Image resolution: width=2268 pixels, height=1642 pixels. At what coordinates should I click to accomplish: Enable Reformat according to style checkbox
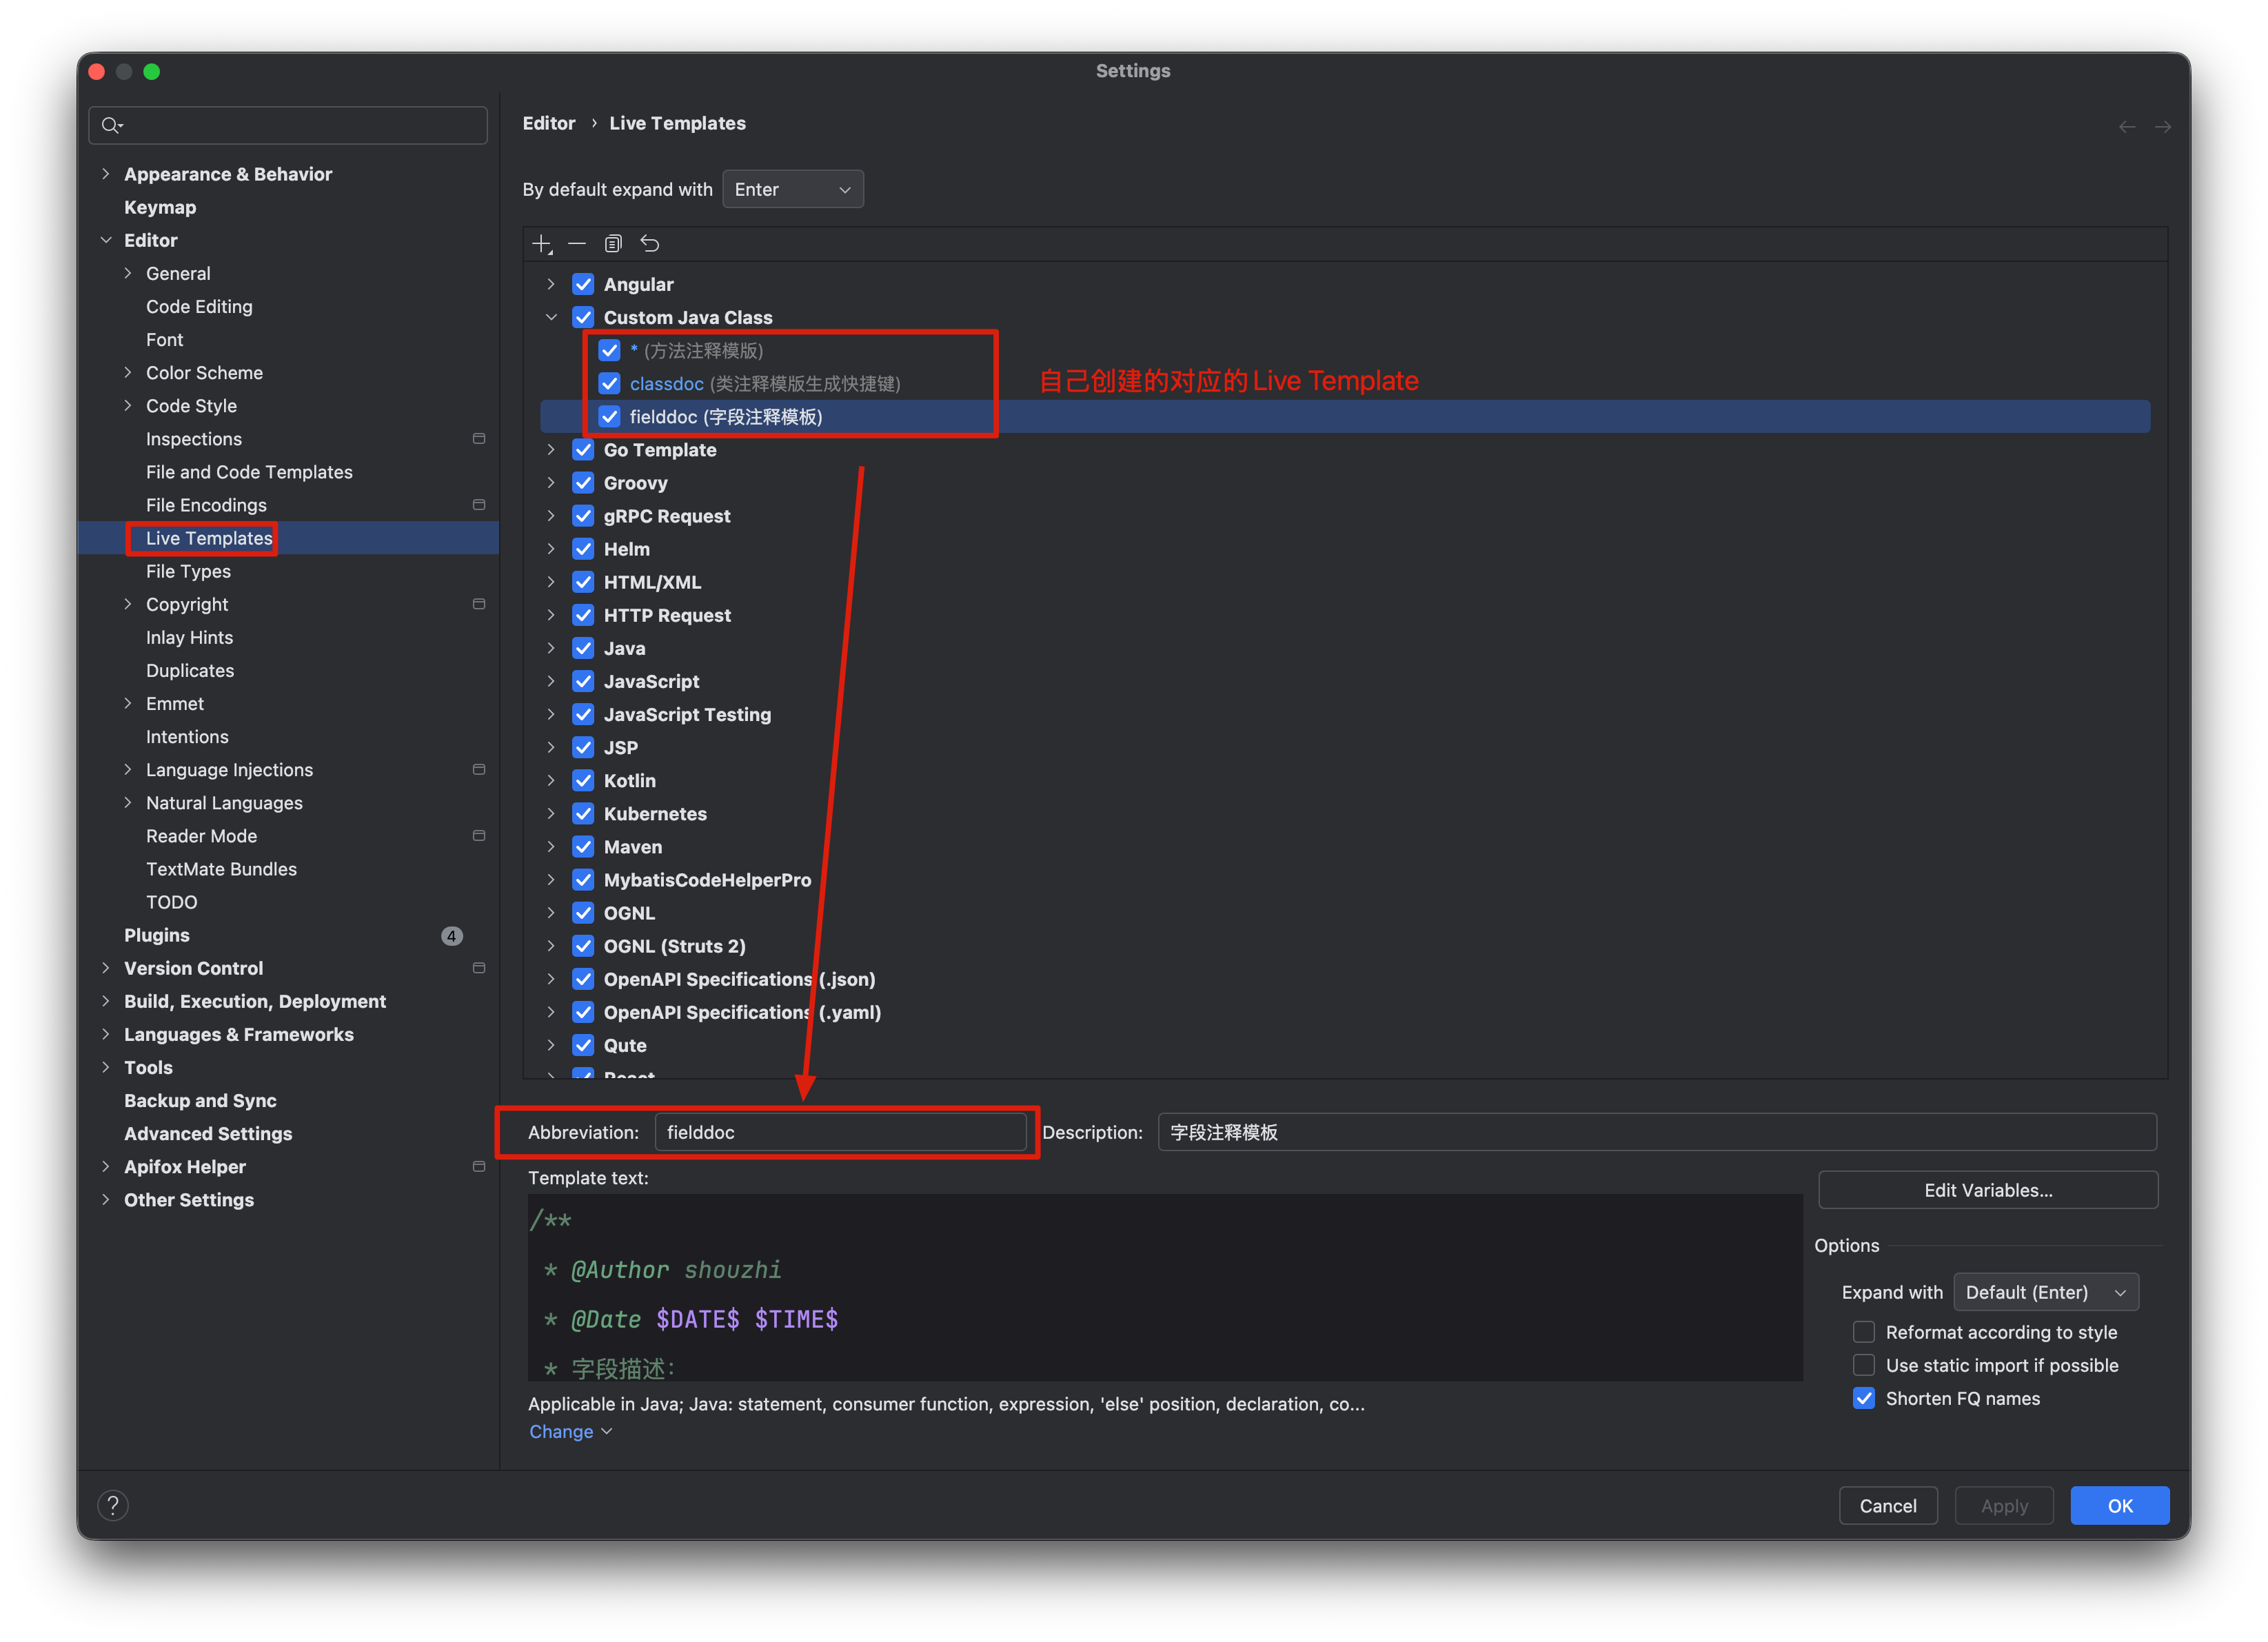(x=1863, y=1332)
